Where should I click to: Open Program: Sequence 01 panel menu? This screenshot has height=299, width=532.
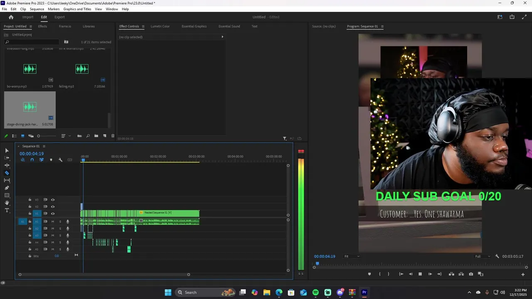pos(382,27)
